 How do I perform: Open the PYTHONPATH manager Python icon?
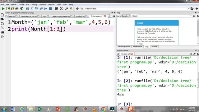pos(71,9)
